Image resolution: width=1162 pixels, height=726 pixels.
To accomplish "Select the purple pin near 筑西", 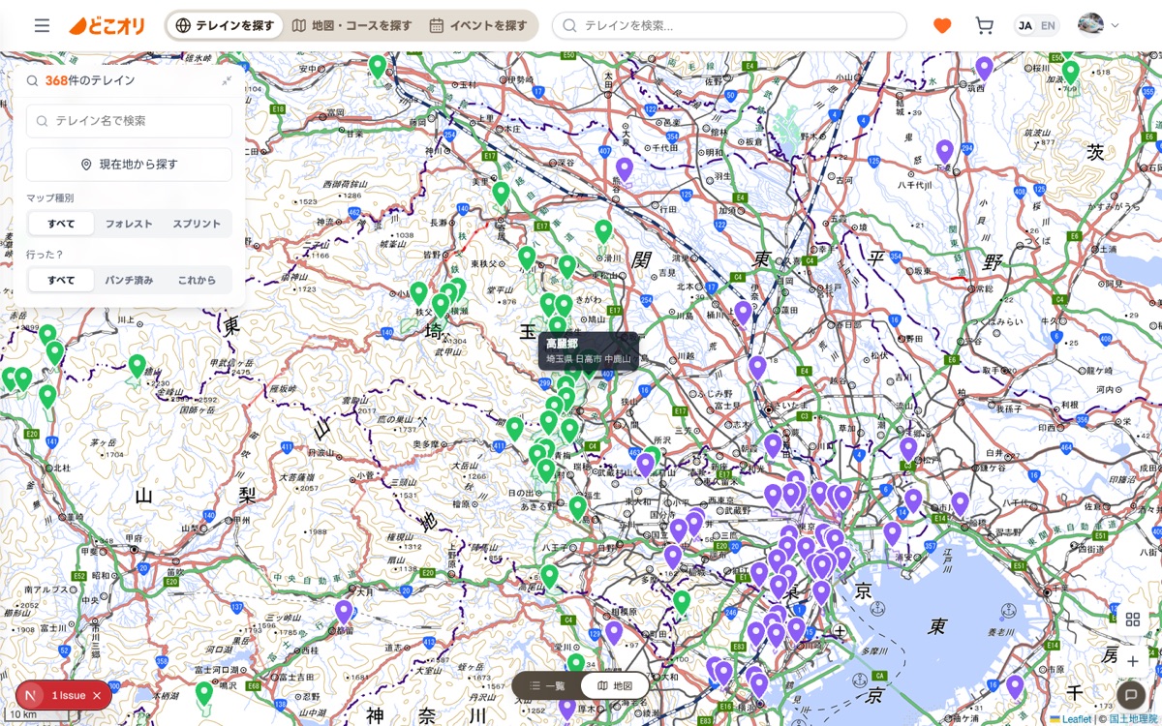I will (x=984, y=69).
